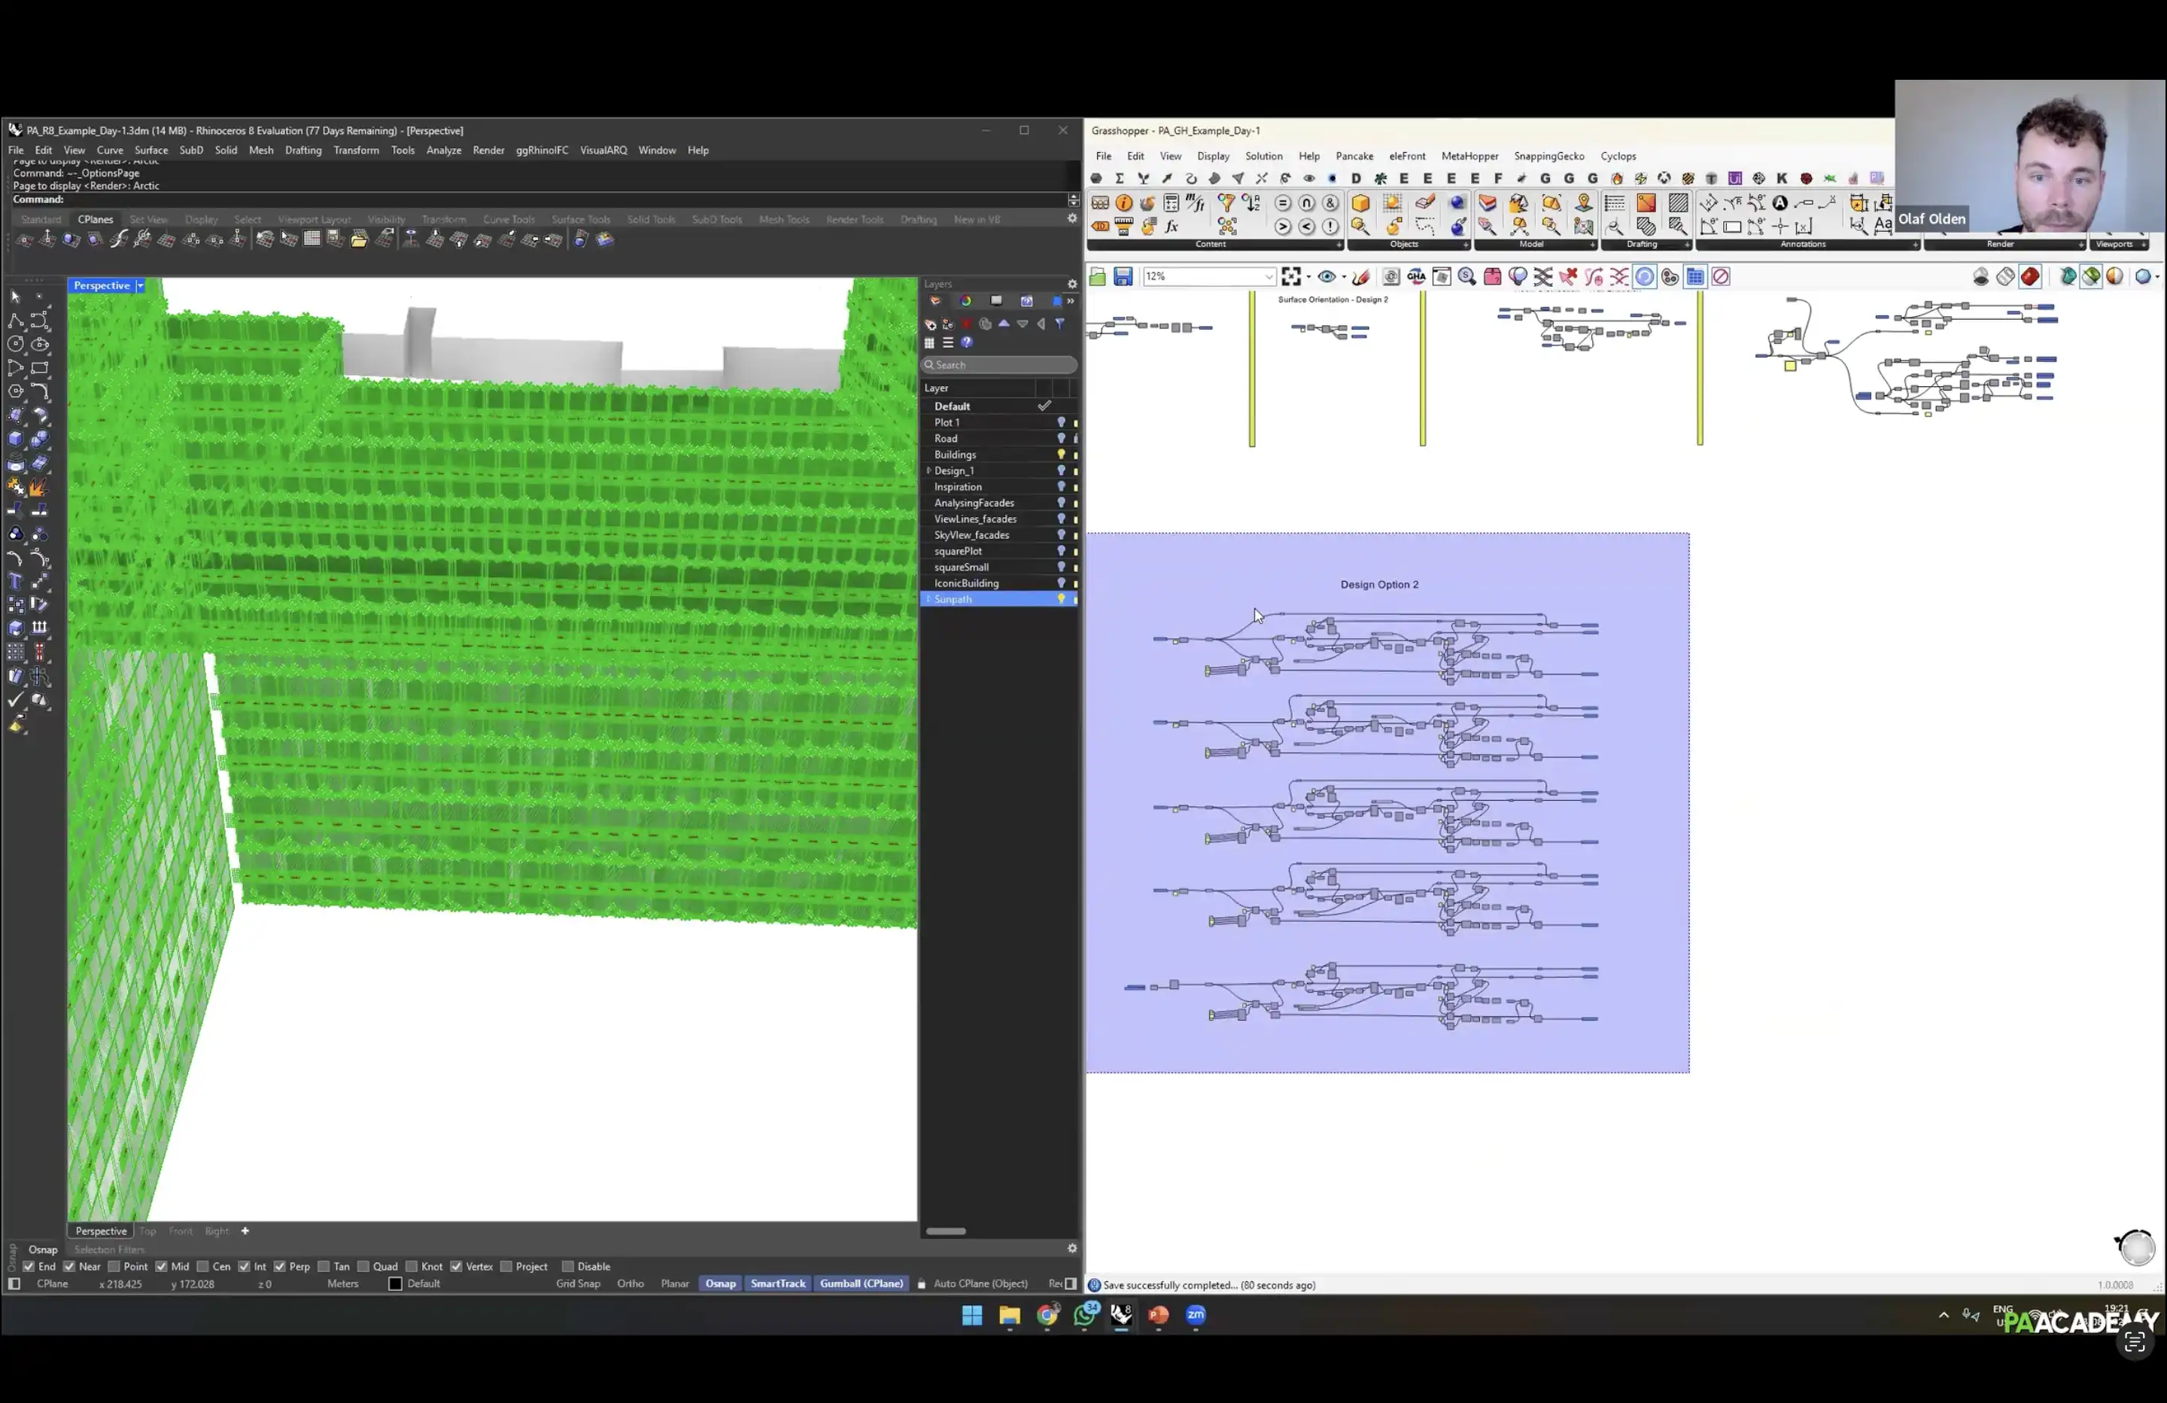Click the magnifier S search icon in Grasshopper
The width and height of the screenshot is (2167, 1403).
(1466, 277)
